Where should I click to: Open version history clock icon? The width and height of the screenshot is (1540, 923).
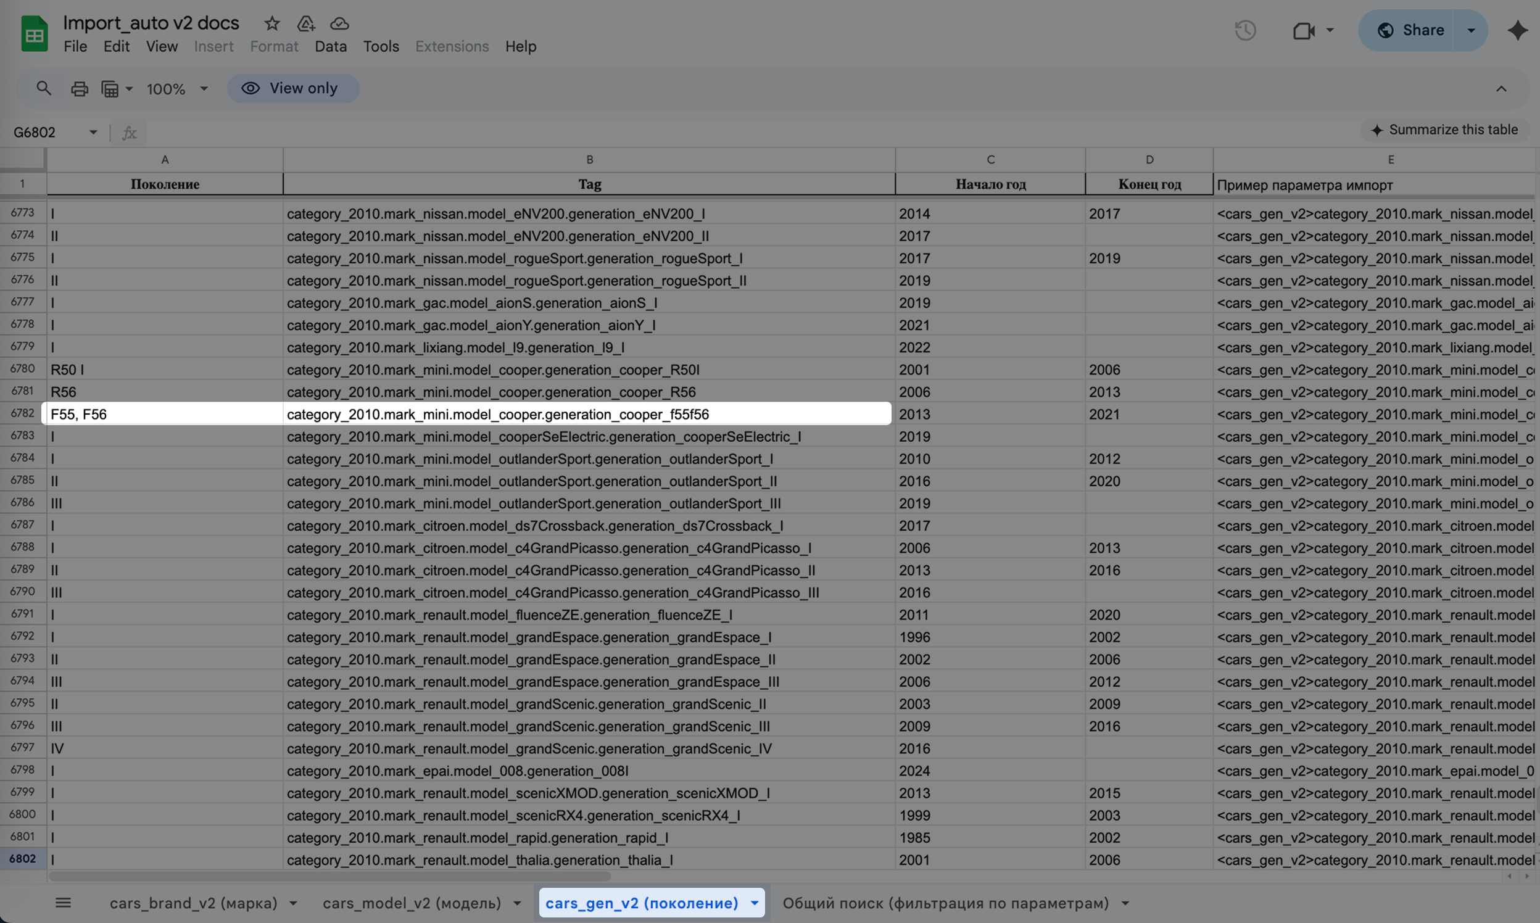tap(1245, 30)
